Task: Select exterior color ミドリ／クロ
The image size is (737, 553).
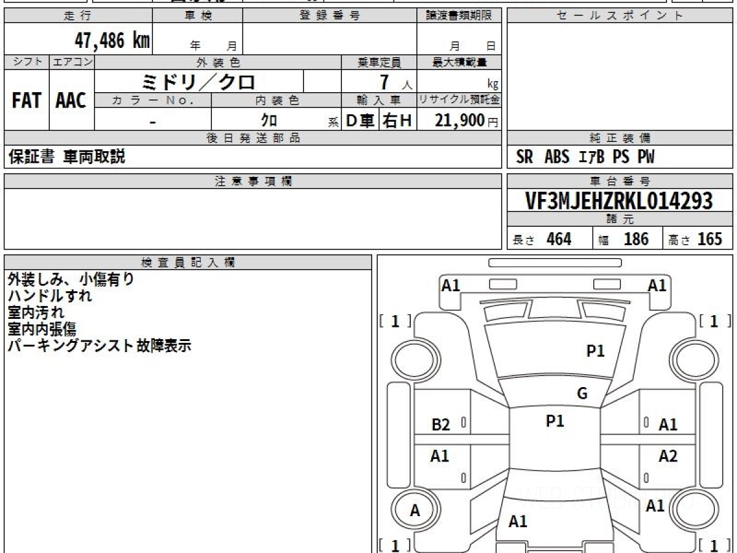Action: click(198, 81)
